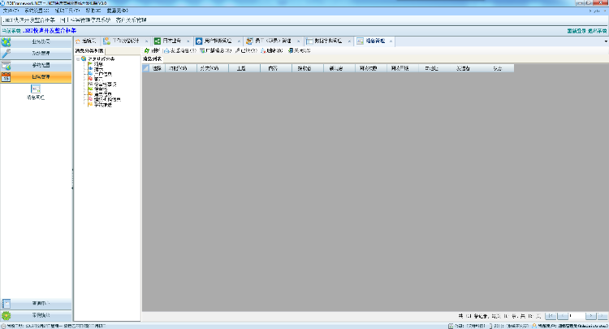This screenshot has width=609, height=329.
Task: Go to the previous page with pager button
Action: coord(563,316)
